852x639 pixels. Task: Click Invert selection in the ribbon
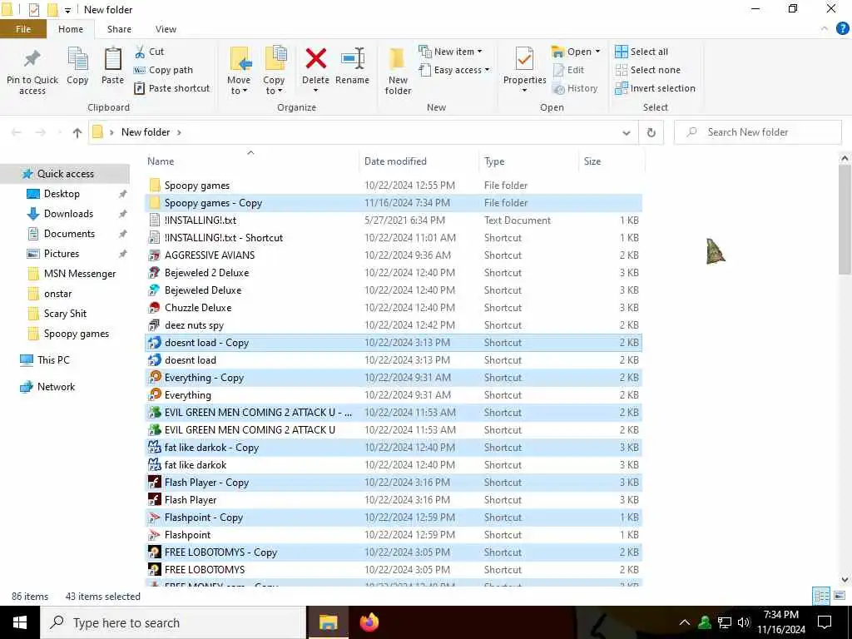pyautogui.click(x=656, y=88)
